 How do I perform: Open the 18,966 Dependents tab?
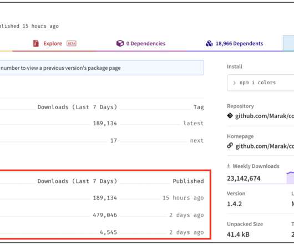[x=235, y=43]
